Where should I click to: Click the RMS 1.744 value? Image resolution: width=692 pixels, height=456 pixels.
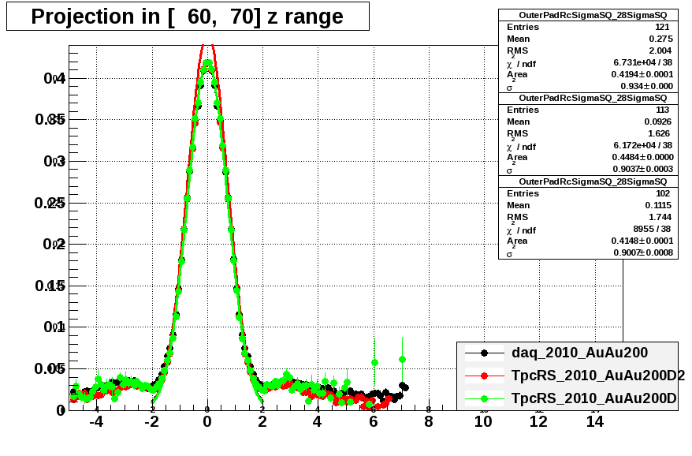pos(660,217)
